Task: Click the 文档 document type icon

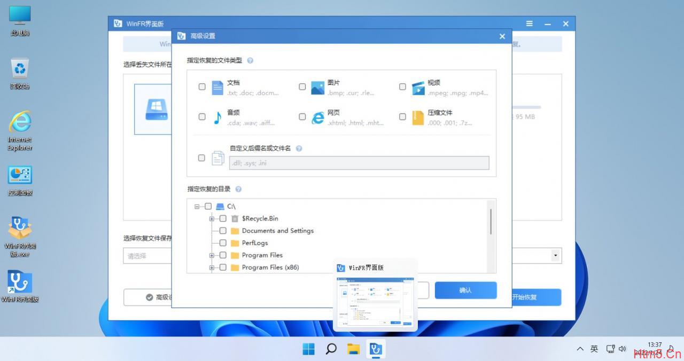Action: [x=217, y=88]
